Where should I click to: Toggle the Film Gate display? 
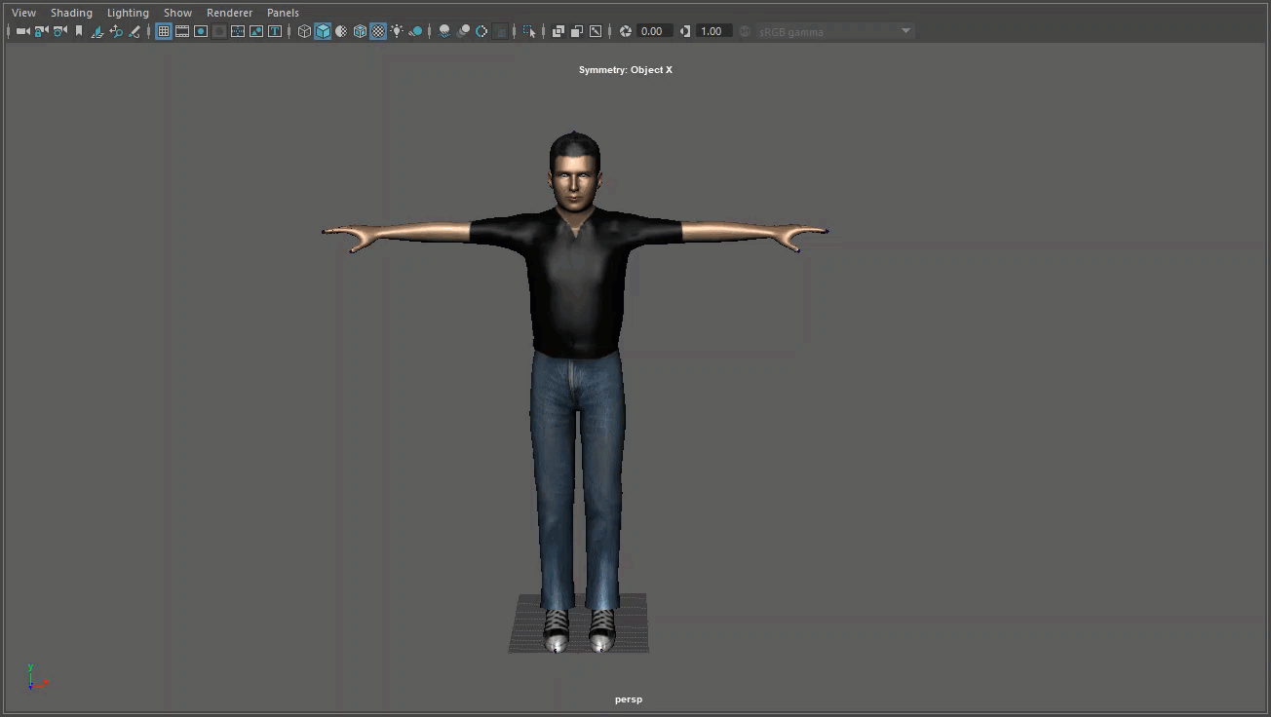coord(182,31)
